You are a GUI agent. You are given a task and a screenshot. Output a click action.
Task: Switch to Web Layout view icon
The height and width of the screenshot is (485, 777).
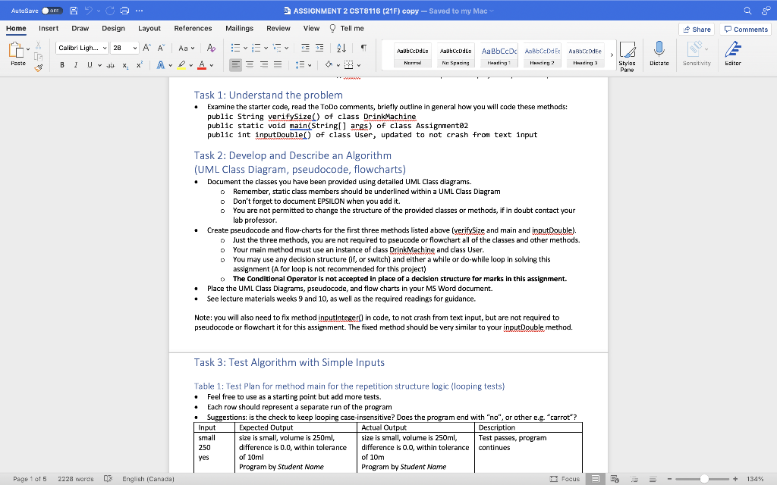[x=615, y=479]
